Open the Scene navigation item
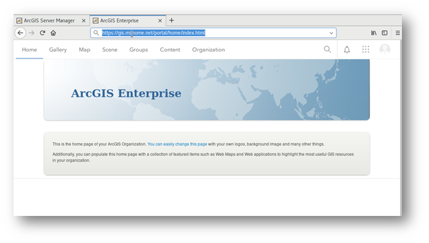The width and height of the screenshot is (429, 243). (x=110, y=50)
